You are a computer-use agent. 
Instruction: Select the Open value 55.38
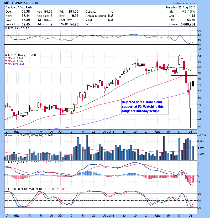click(x=26, y=12)
